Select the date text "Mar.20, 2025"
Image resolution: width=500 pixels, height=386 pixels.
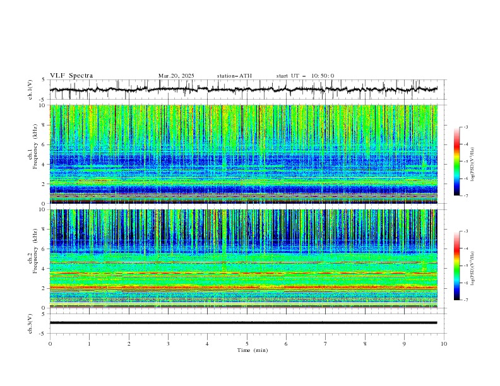coord(176,76)
